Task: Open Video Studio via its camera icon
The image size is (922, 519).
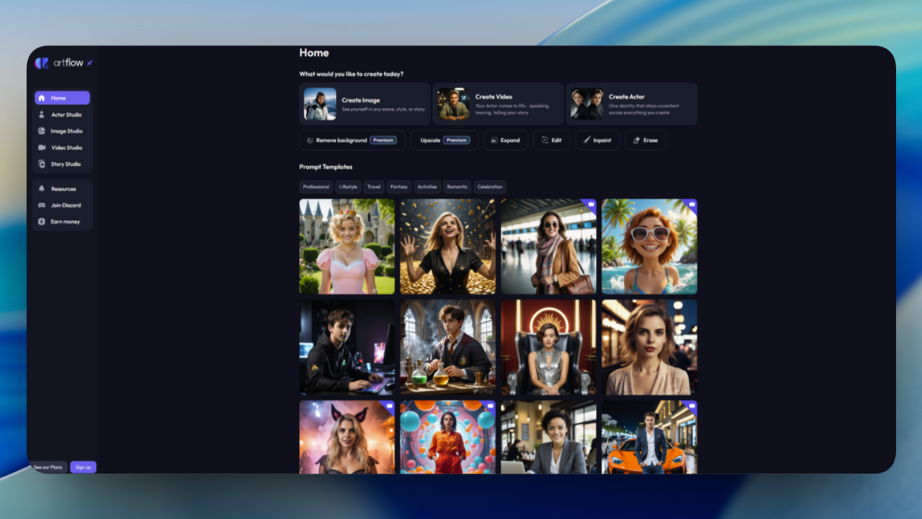Action: [x=42, y=147]
